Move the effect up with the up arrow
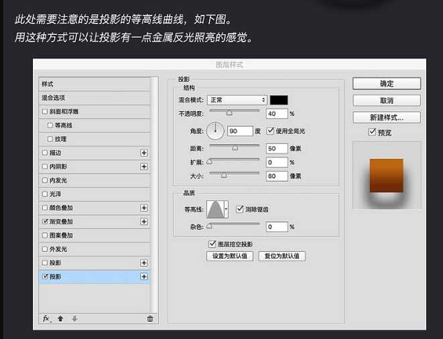 (61, 319)
